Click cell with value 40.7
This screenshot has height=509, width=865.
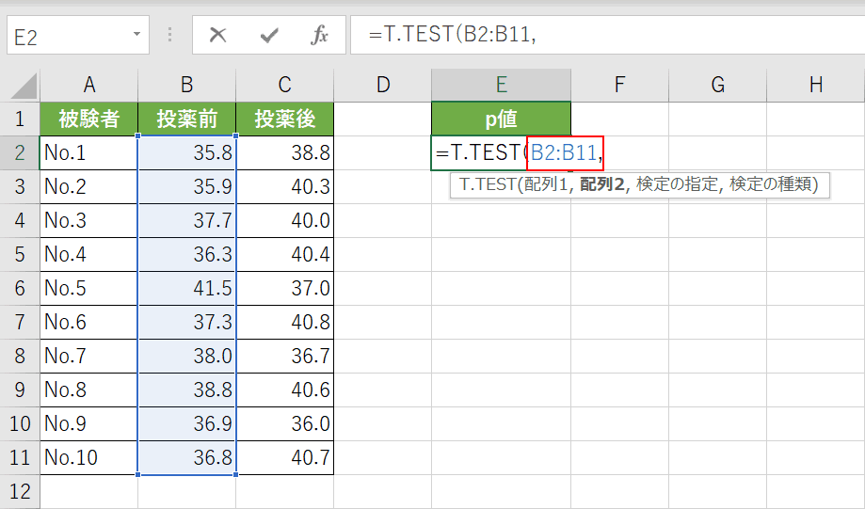coord(284,457)
